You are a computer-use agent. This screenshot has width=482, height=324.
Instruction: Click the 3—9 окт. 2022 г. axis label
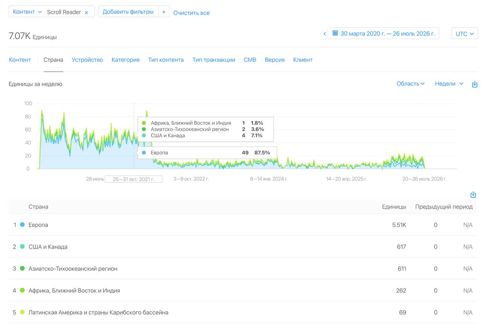click(x=191, y=179)
